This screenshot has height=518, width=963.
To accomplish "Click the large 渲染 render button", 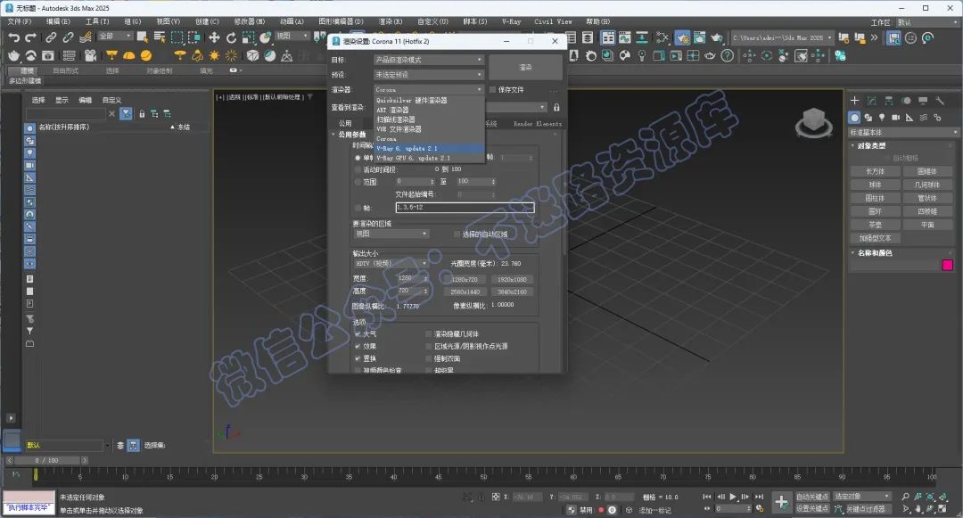I will click(x=525, y=67).
